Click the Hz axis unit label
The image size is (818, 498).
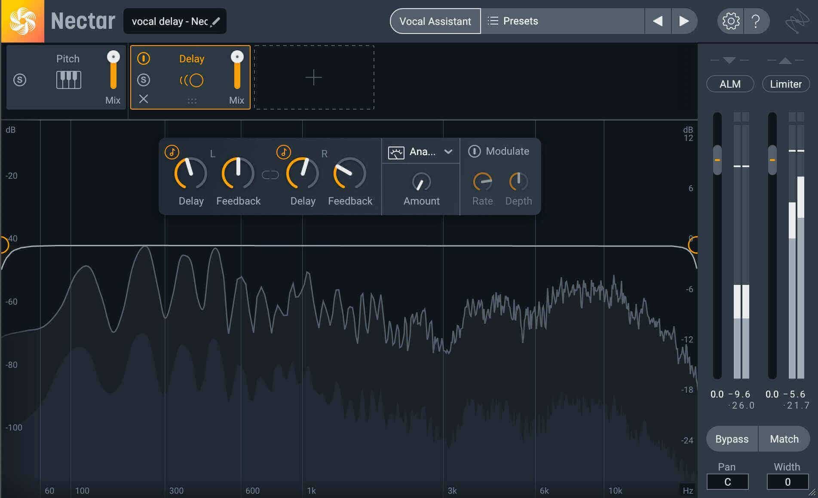pos(688,490)
